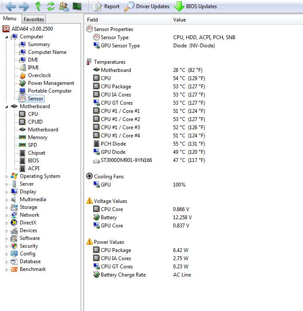Open the CPUID tree item

(35, 122)
